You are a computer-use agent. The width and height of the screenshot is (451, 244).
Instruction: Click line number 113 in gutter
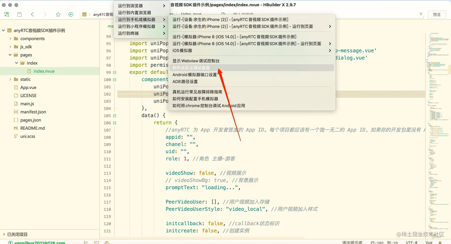pos(107,173)
